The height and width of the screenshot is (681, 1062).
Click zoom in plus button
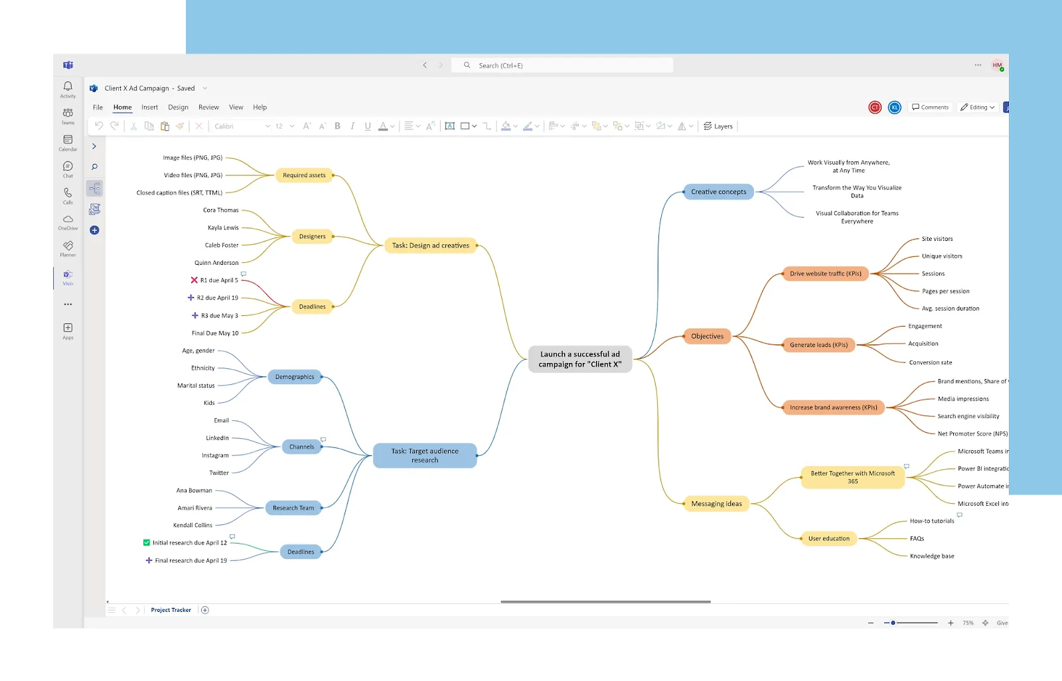click(950, 623)
